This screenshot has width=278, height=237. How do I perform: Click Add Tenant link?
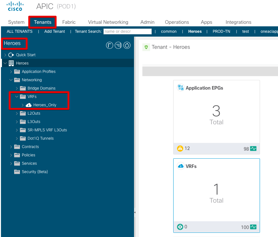point(55,31)
